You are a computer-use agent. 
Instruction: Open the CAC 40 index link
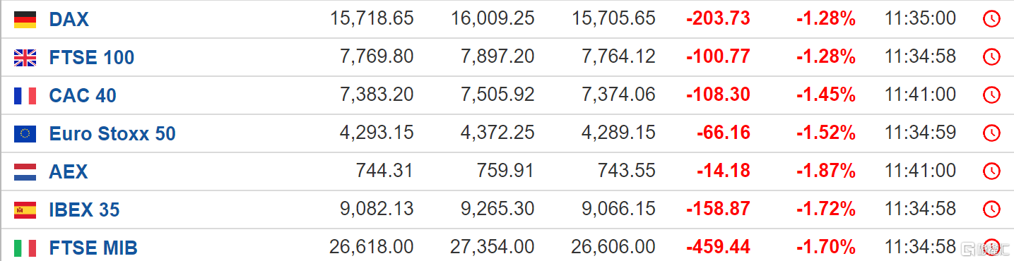click(83, 96)
